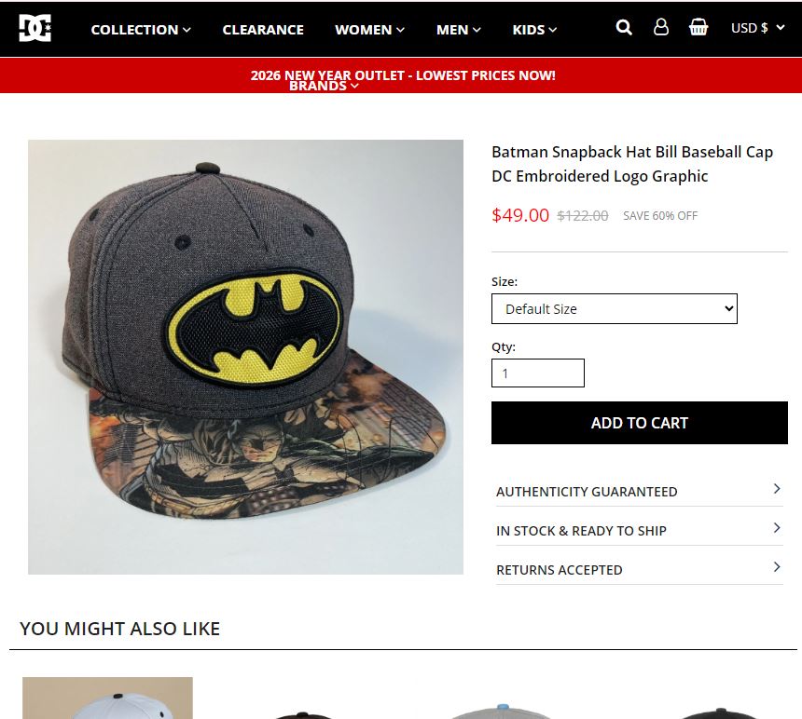Image resolution: width=802 pixels, height=719 pixels.
Task: Expand the COLLECTION menu
Action: pos(140,29)
